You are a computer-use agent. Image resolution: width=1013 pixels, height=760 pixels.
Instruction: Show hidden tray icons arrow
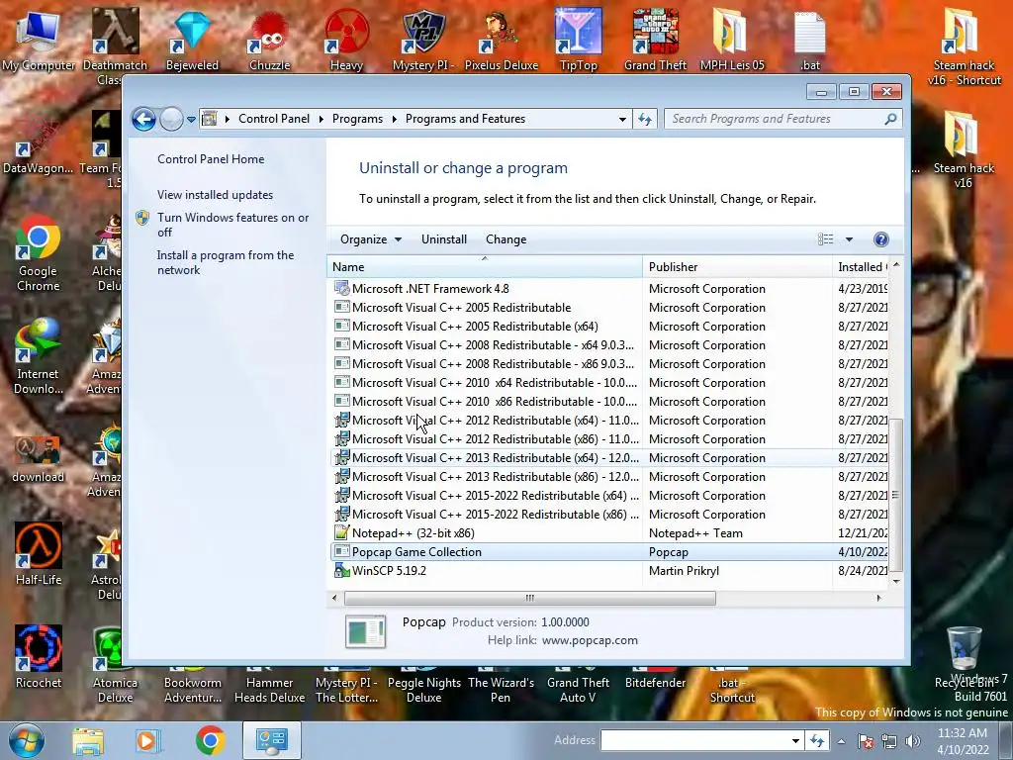tap(841, 741)
